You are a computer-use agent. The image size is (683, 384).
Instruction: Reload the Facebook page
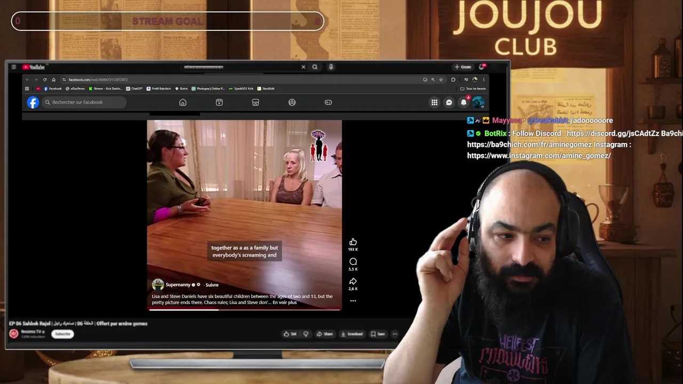(45, 79)
